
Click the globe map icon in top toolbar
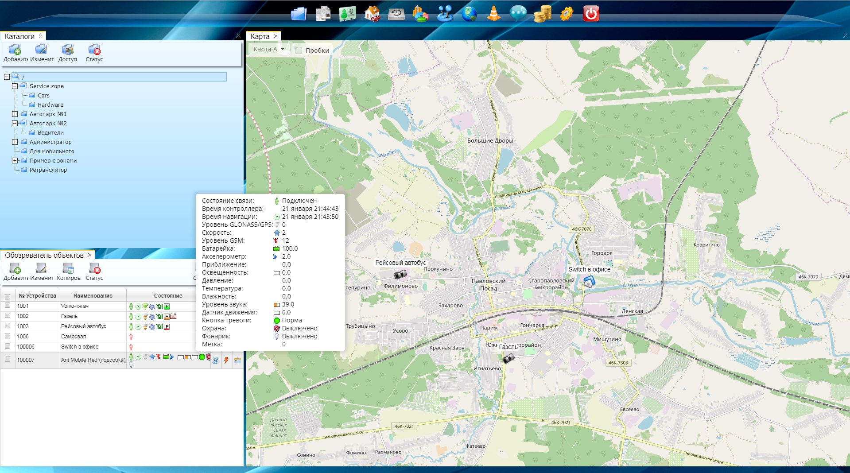point(469,14)
